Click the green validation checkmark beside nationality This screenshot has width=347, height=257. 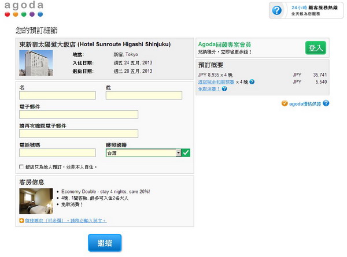(186, 152)
